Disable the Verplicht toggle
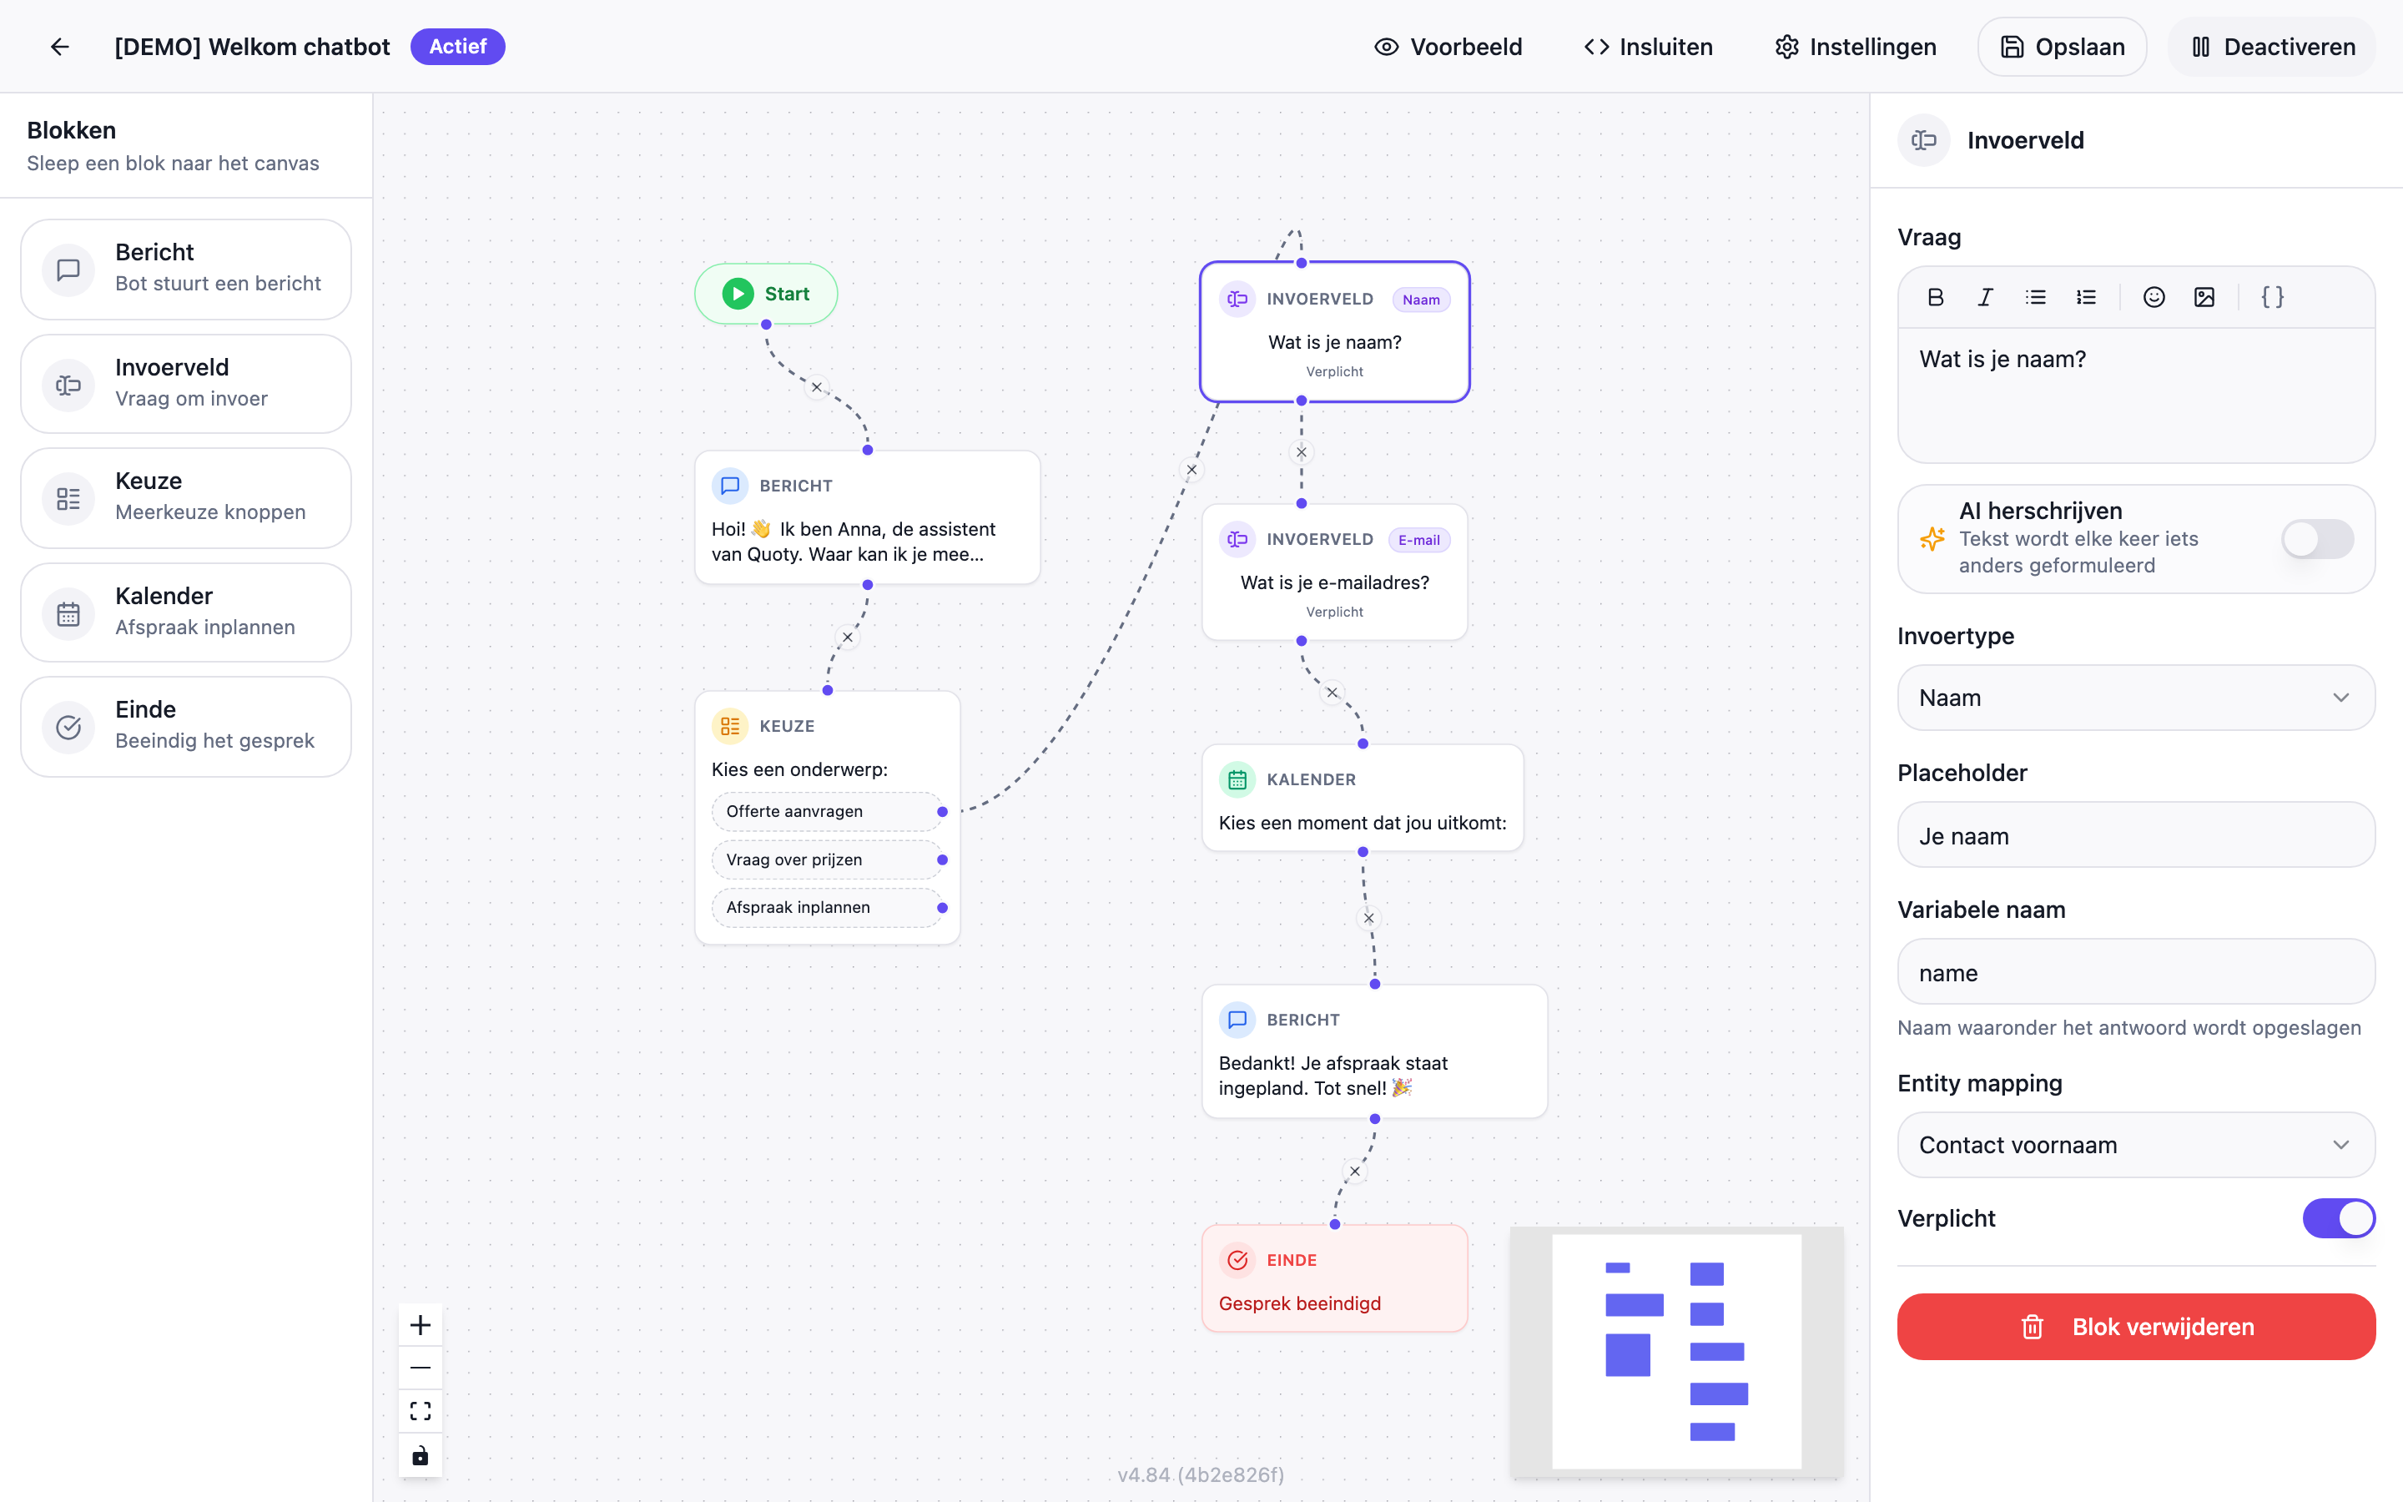Image resolution: width=2403 pixels, height=1502 pixels. point(2339,1218)
